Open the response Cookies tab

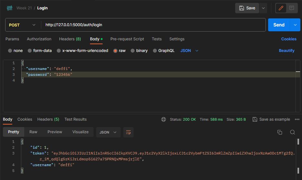[x=25, y=119]
